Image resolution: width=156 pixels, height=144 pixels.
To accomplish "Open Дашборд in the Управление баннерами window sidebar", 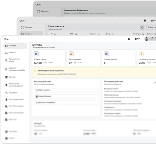I will tap(43, 11).
